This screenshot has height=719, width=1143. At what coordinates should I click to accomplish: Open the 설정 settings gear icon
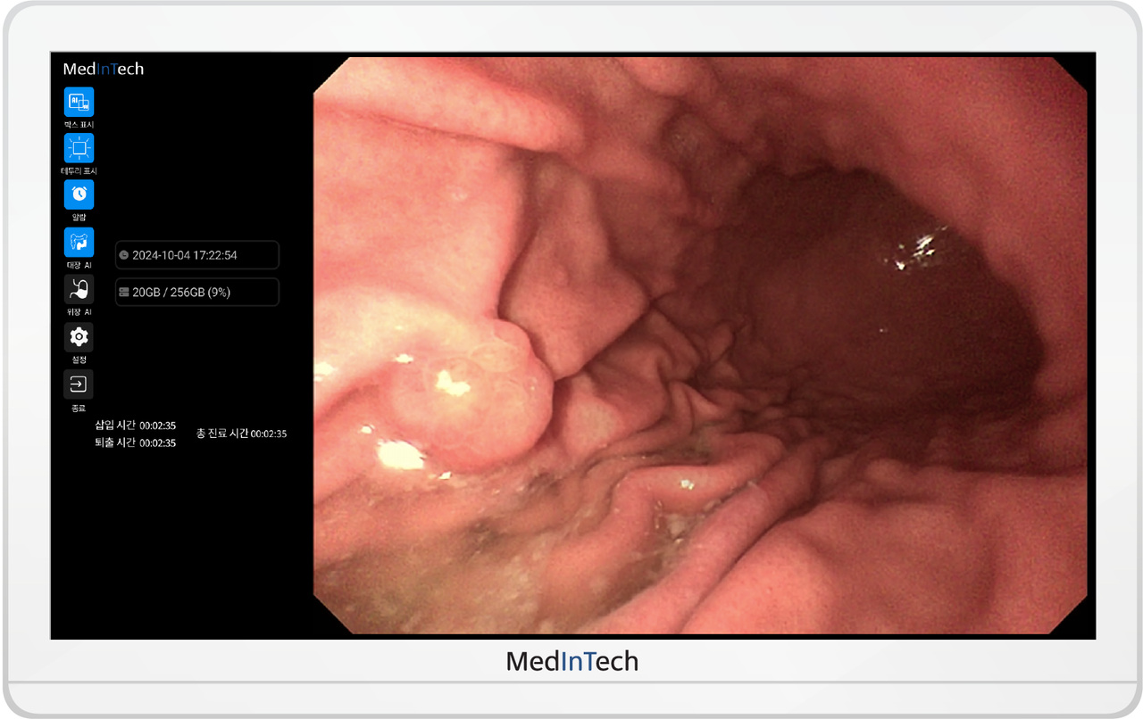point(79,336)
